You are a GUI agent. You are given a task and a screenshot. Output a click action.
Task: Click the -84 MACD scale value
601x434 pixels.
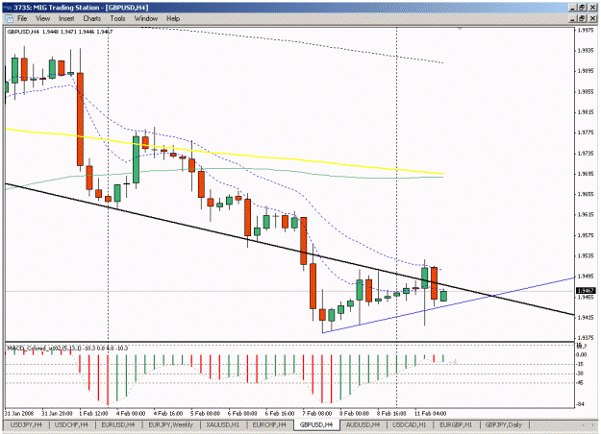[581, 404]
